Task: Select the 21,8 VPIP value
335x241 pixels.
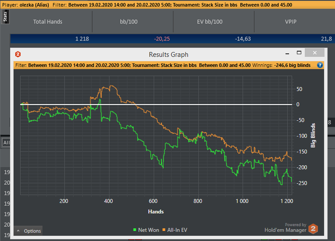Action: [326, 39]
